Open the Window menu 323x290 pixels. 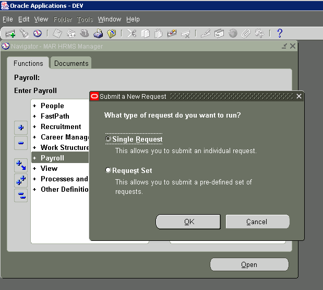tap(110, 19)
